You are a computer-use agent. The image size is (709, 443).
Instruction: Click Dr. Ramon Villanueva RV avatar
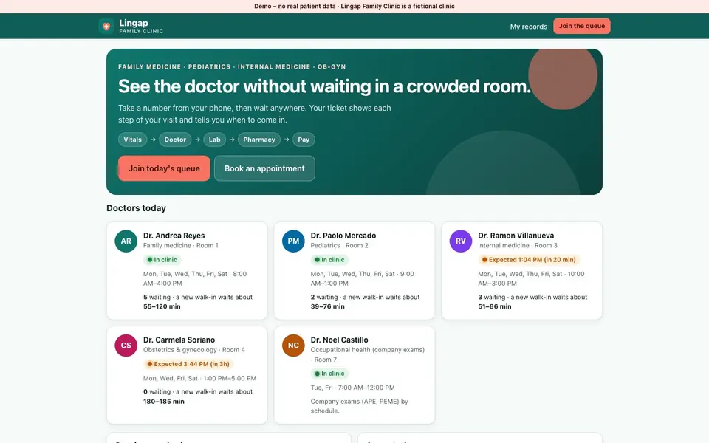click(x=461, y=241)
